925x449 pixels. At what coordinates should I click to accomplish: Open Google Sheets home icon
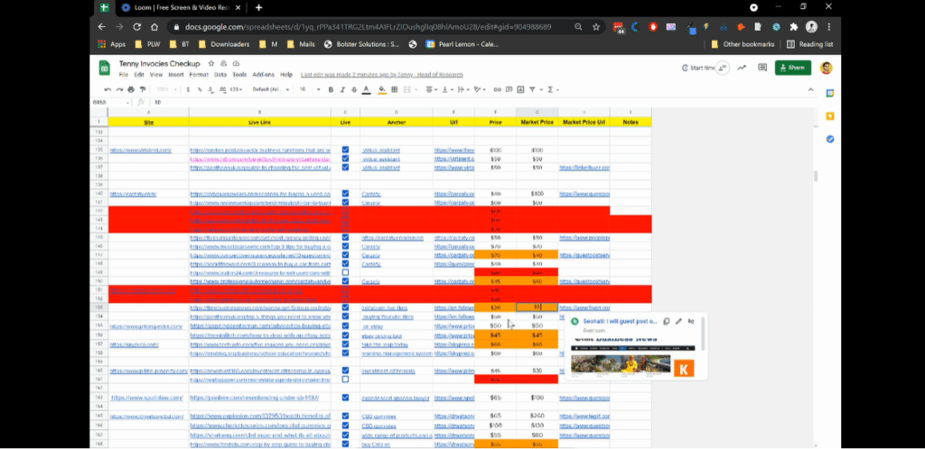(104, 68)
